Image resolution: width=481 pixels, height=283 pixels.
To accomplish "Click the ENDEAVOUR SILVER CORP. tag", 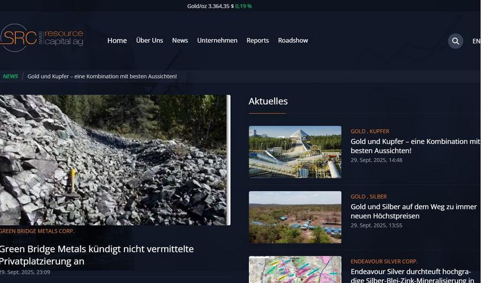I will click(384, 261).
